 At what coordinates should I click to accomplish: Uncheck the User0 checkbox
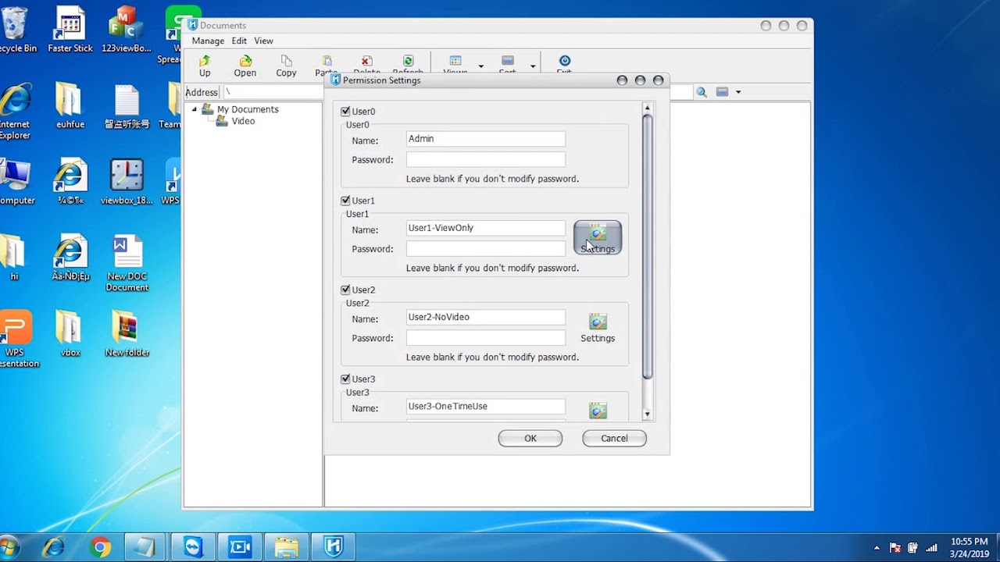click(x=345, y=112)
